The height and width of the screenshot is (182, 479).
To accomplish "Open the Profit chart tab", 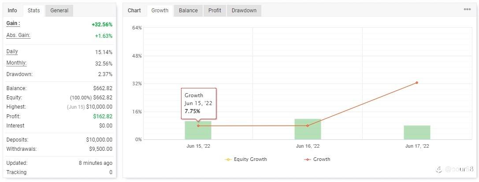I will (215, 11).
